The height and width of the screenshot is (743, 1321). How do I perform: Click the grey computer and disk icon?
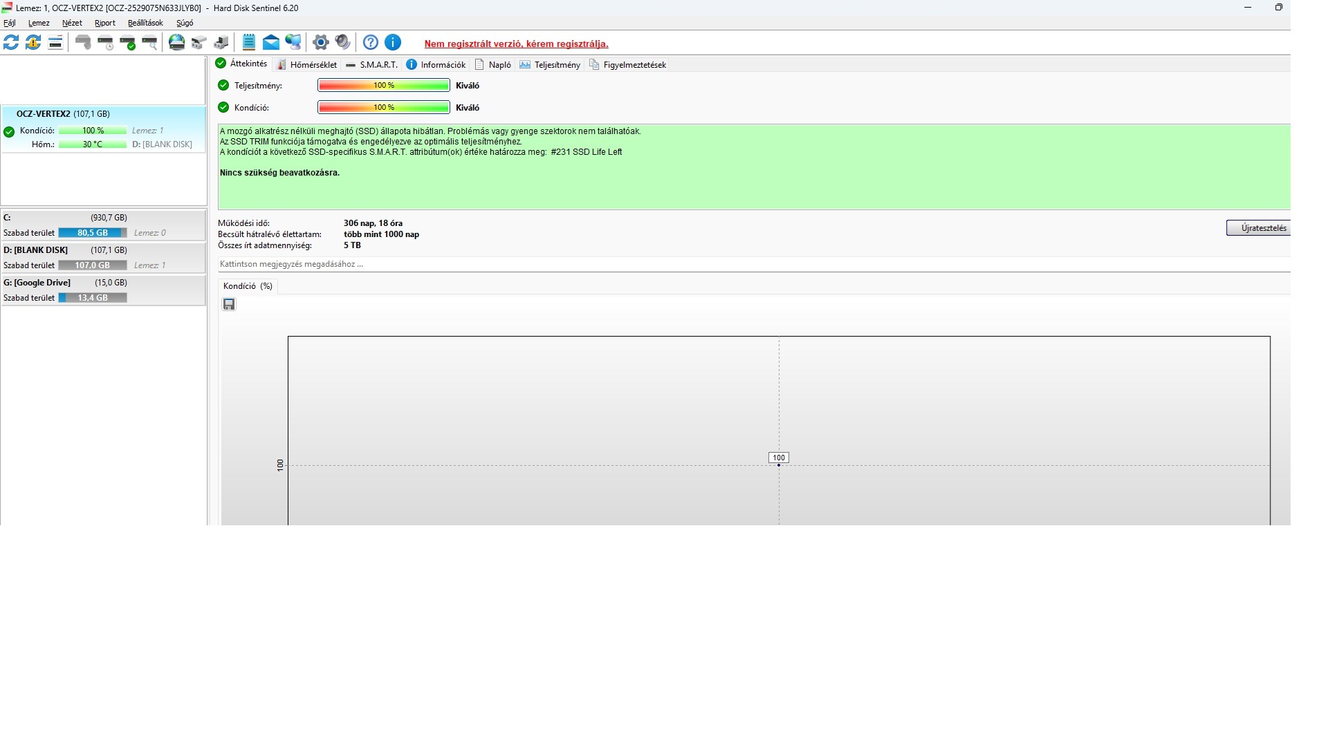coord(221,42)
